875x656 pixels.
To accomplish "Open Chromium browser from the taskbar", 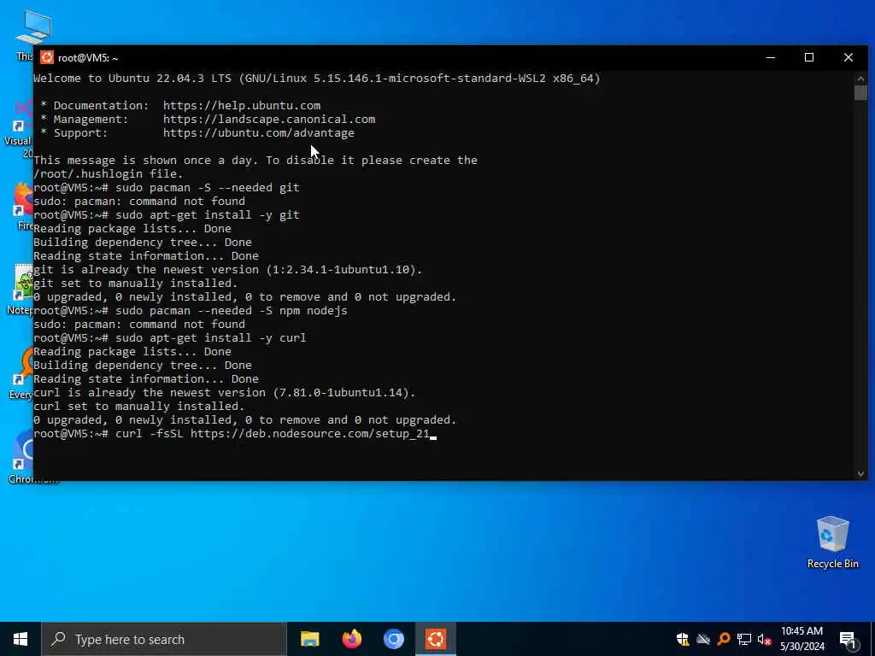I will pos(393,639).
